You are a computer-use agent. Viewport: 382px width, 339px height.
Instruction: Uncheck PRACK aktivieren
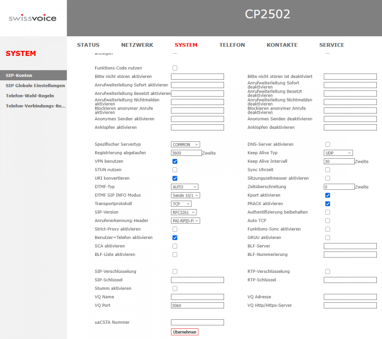328,204
